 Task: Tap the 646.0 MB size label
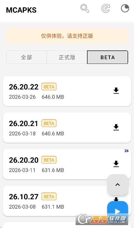tap(53, 97)
